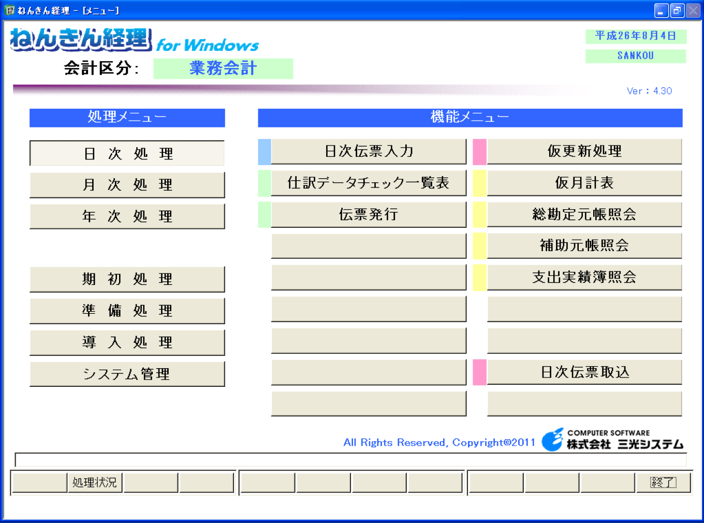Screen dimensions: 704x523
Task: Restore down the ねんきん経理 window
Action: (677, 10)
